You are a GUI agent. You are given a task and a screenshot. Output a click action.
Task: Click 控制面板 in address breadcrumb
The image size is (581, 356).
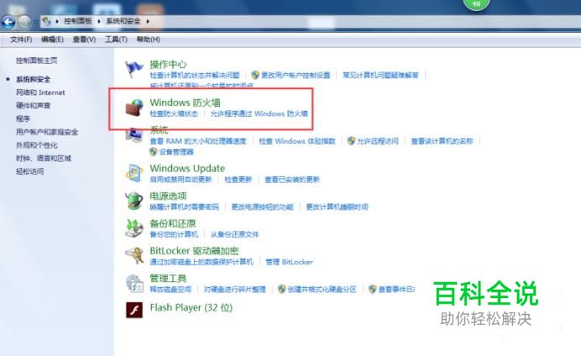click(x=78, y=21)
